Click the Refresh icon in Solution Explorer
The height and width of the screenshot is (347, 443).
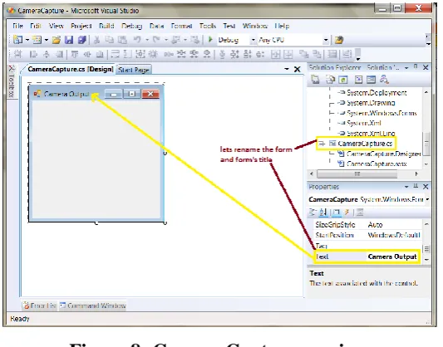point(343,80)
